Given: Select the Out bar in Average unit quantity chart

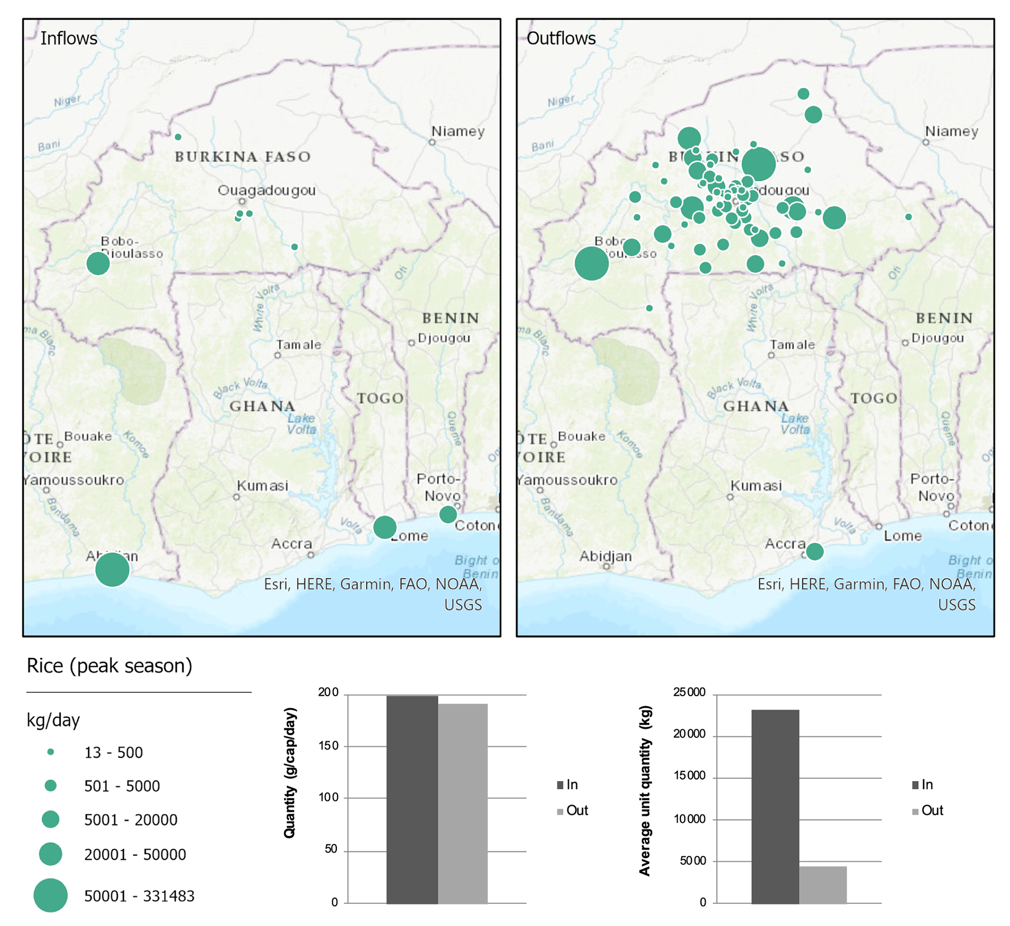Looking at the screenshot, I should point(823,884).
